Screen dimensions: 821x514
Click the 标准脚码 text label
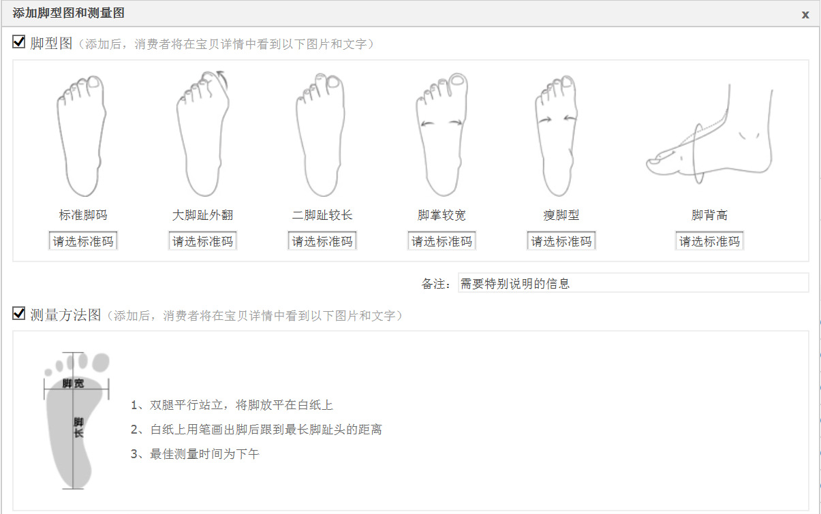pos(83,215)
